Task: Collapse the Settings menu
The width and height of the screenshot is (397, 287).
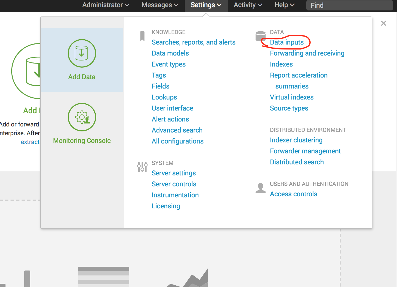Action: [206, 5]
